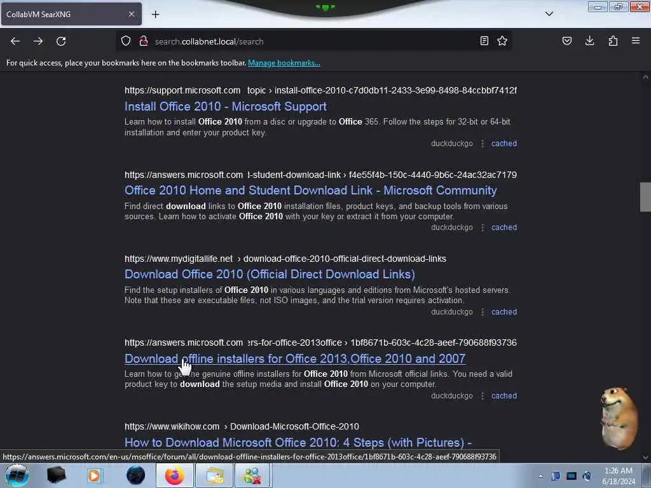
Task: Click the power plug tray icon
Action: click(x=587, y=476)
